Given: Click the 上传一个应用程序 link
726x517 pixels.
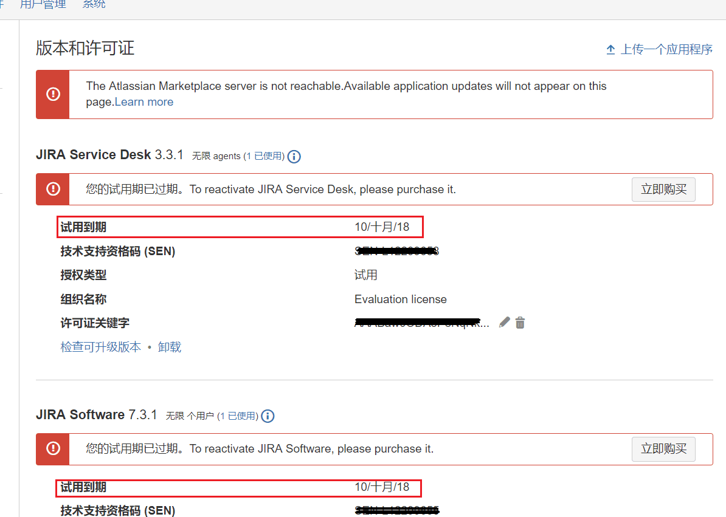Looking at the screenshot, I should [666, 49].
